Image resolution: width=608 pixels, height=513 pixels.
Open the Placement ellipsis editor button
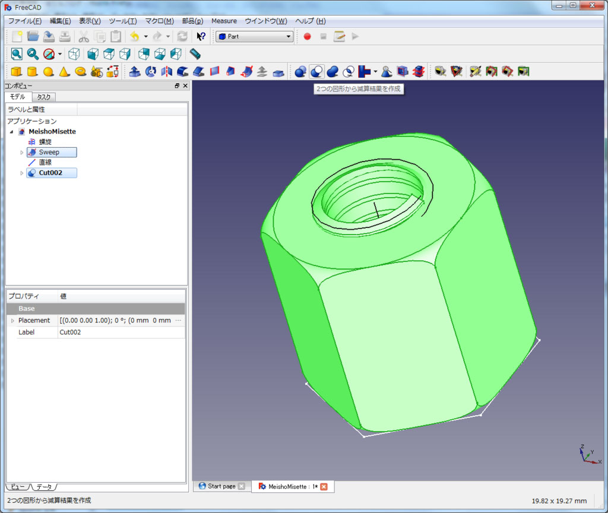tap(178, 321)
